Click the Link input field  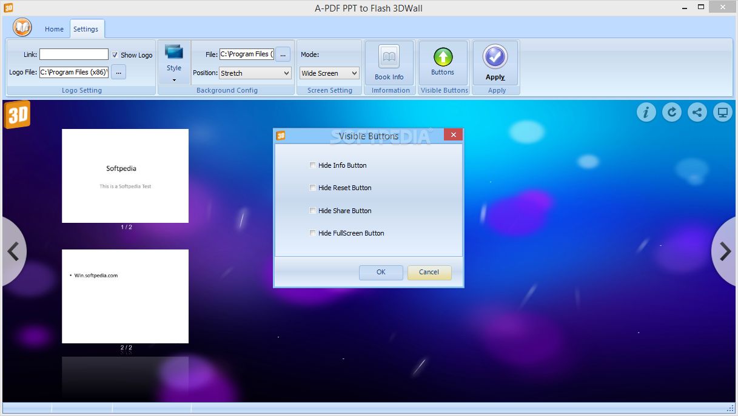(x=74, y=54)
